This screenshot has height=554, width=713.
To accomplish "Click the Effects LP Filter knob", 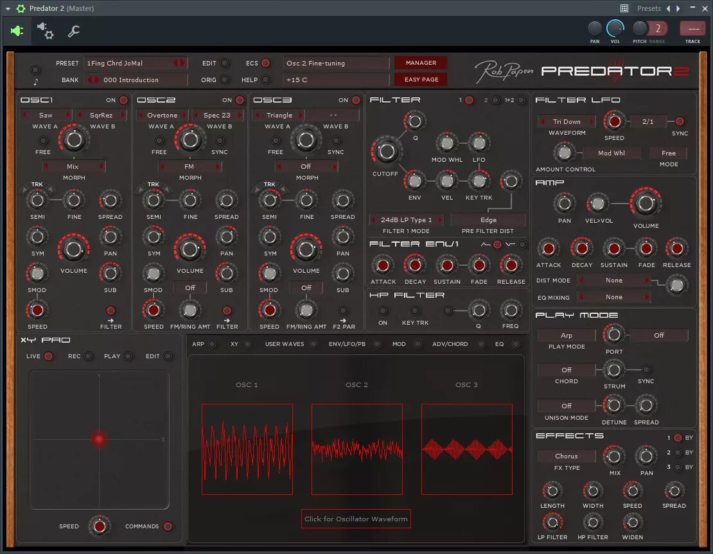I will point(552,522).
